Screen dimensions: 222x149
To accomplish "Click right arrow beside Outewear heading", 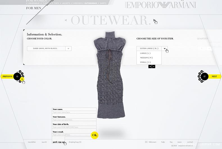I will (154, 20).
